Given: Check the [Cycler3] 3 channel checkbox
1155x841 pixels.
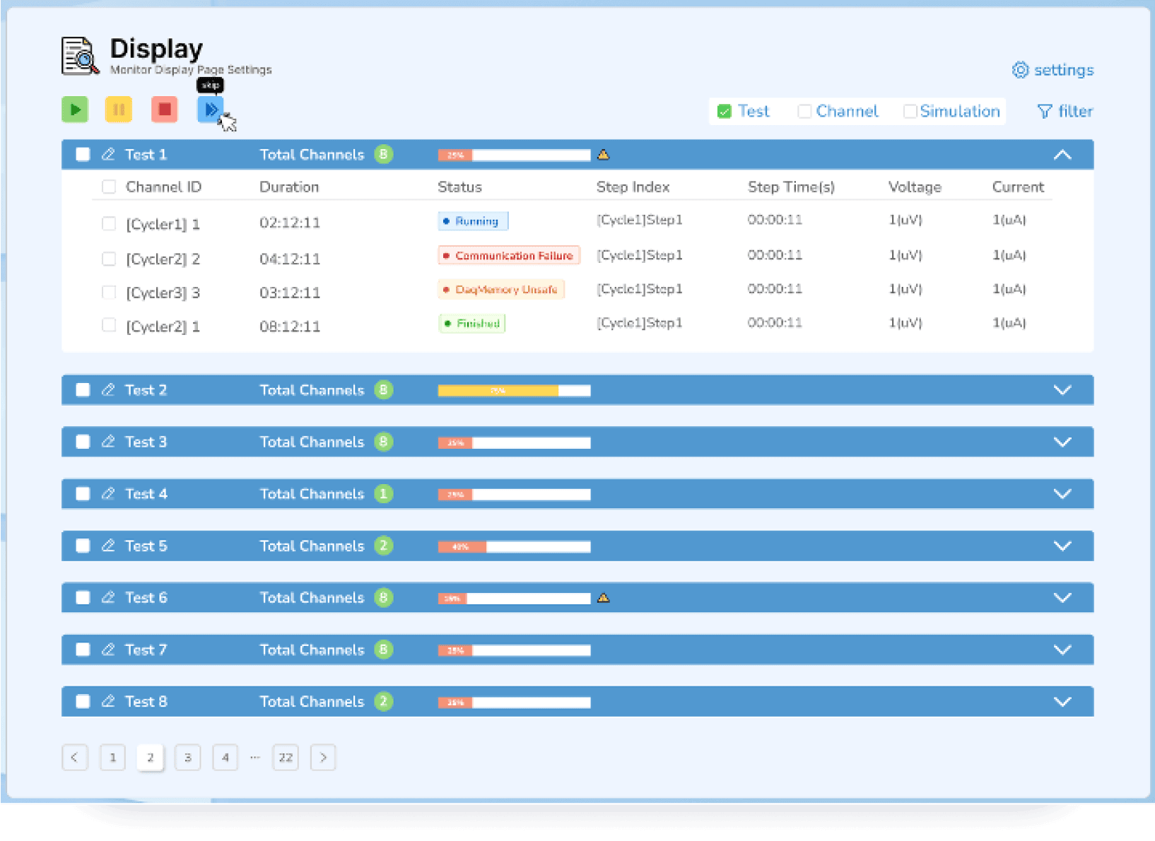Looking at the screenshot, I should tap(109, 292).
